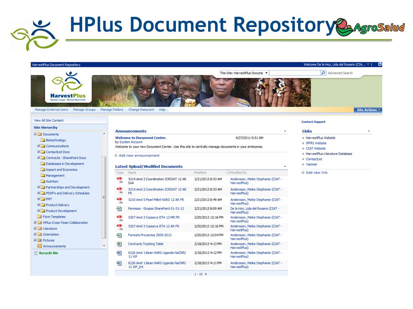Click Change Password in the navigation bar
Viewport: 413px width, 309px height.
[x=141, y=109]
